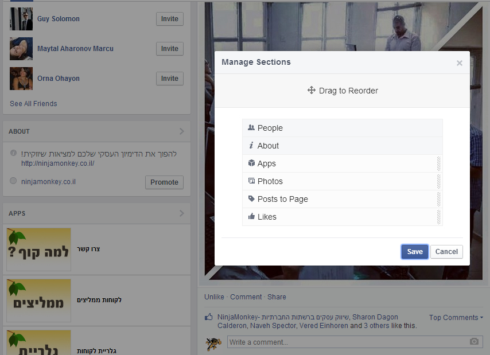Invite Orna Ohayon
Image resolution: width=490 pixels, height=355 pixels.
[x=170, y=79]
